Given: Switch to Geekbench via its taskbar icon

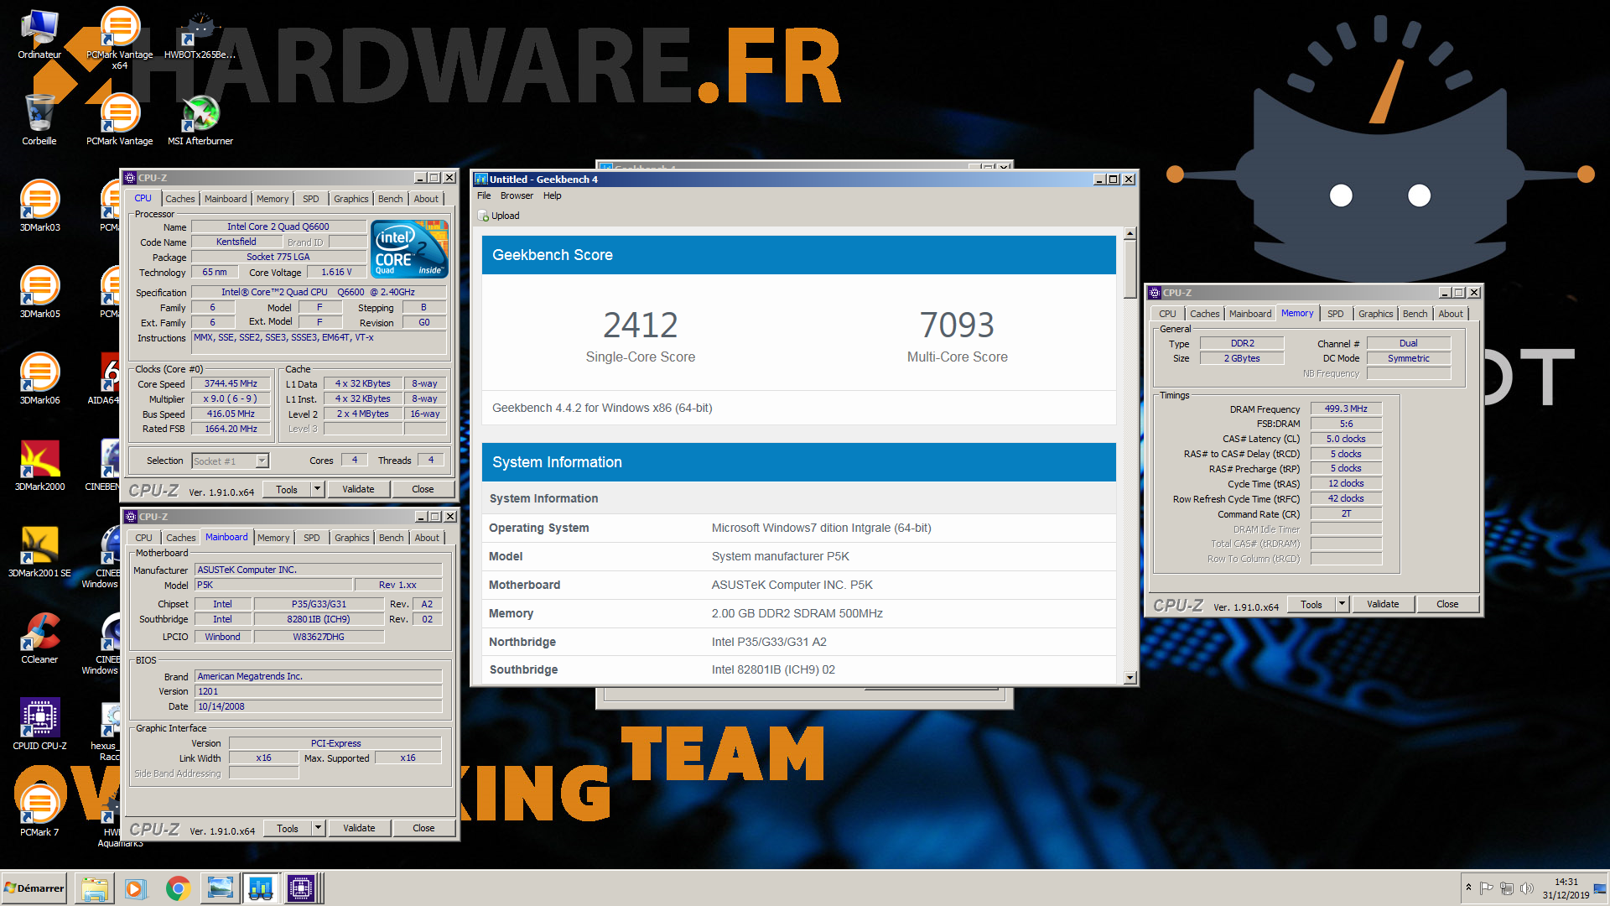Looking at the screenshot, I should point(261,888).
